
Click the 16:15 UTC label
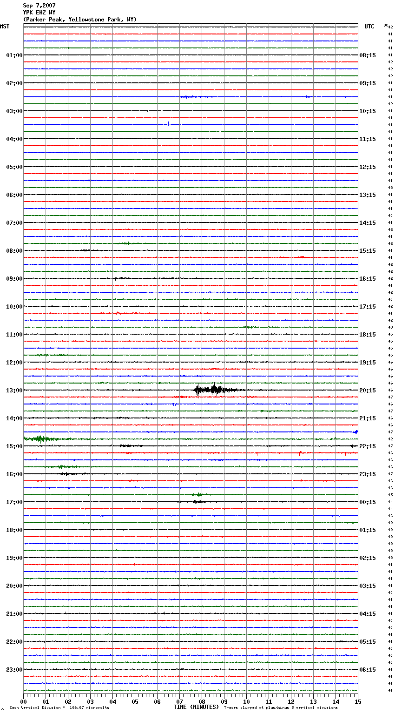pos(368,279)
